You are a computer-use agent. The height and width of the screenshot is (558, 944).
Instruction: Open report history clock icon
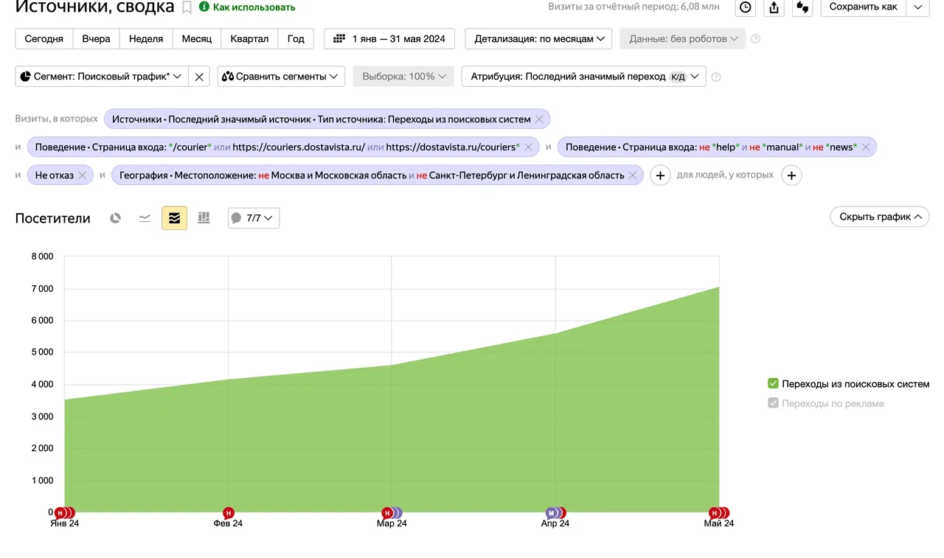pos(746,7)
